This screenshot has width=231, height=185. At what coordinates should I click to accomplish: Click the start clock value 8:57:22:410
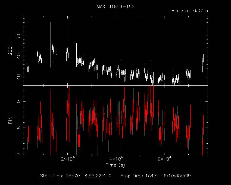tap(98, 176)
